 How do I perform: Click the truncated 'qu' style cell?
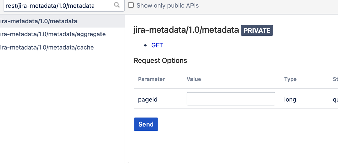[335, 100]
